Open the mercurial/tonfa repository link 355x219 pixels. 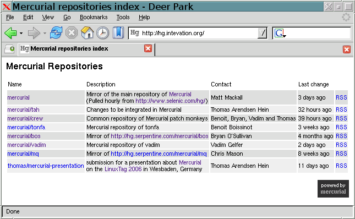click(x=26, y=127)
